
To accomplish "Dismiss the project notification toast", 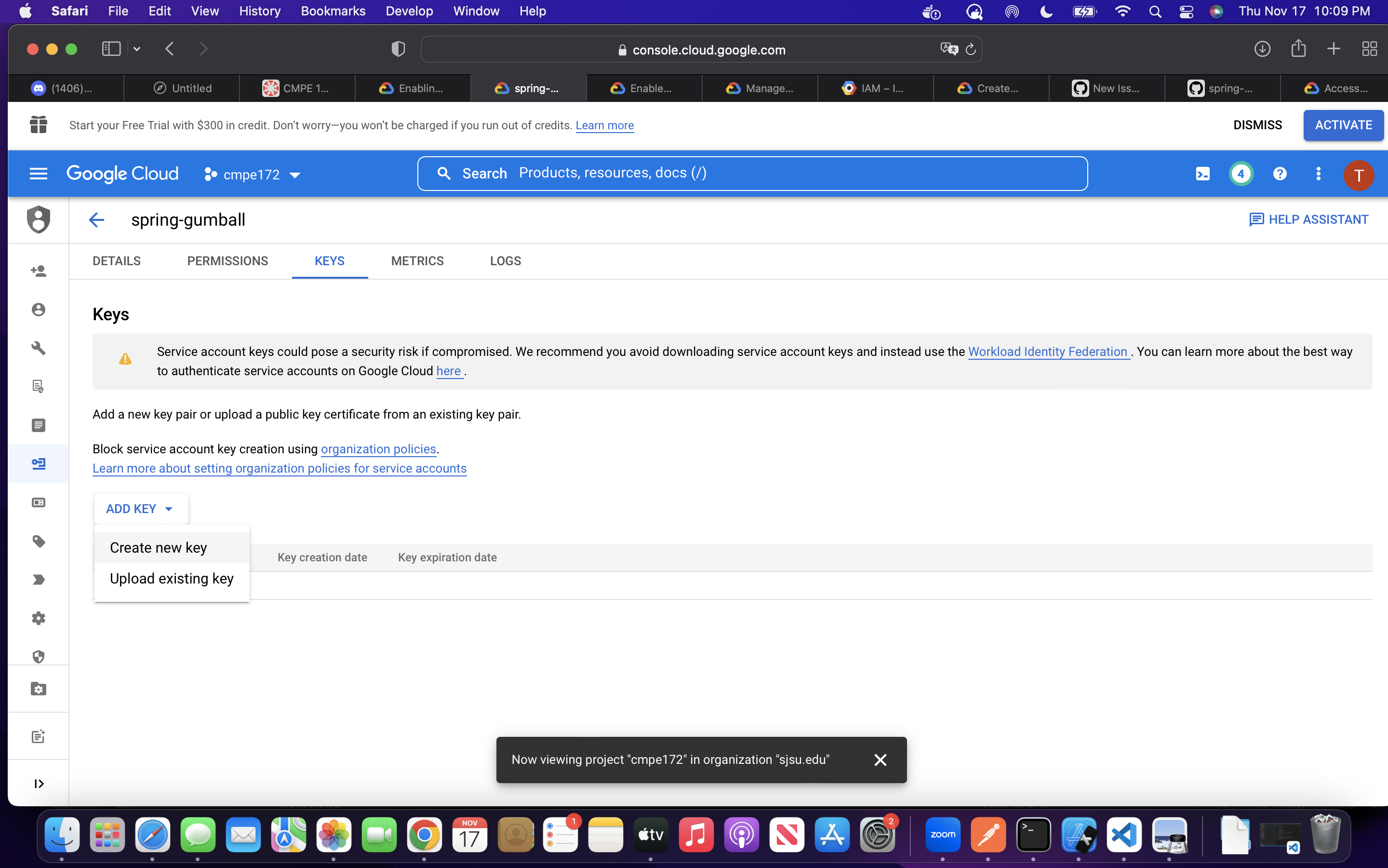I will tap(880, 760).
